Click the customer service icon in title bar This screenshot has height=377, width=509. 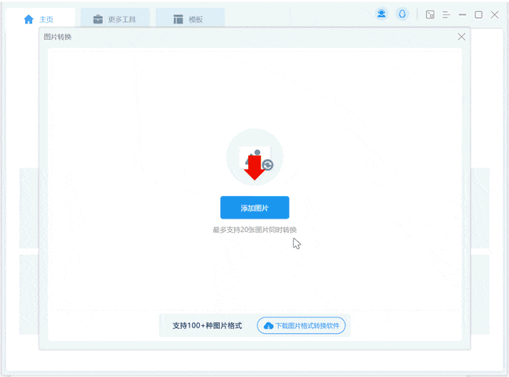[403, 14]
